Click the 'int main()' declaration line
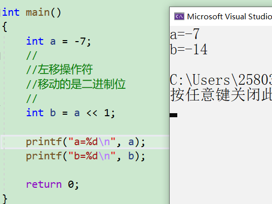 [31, 13]
